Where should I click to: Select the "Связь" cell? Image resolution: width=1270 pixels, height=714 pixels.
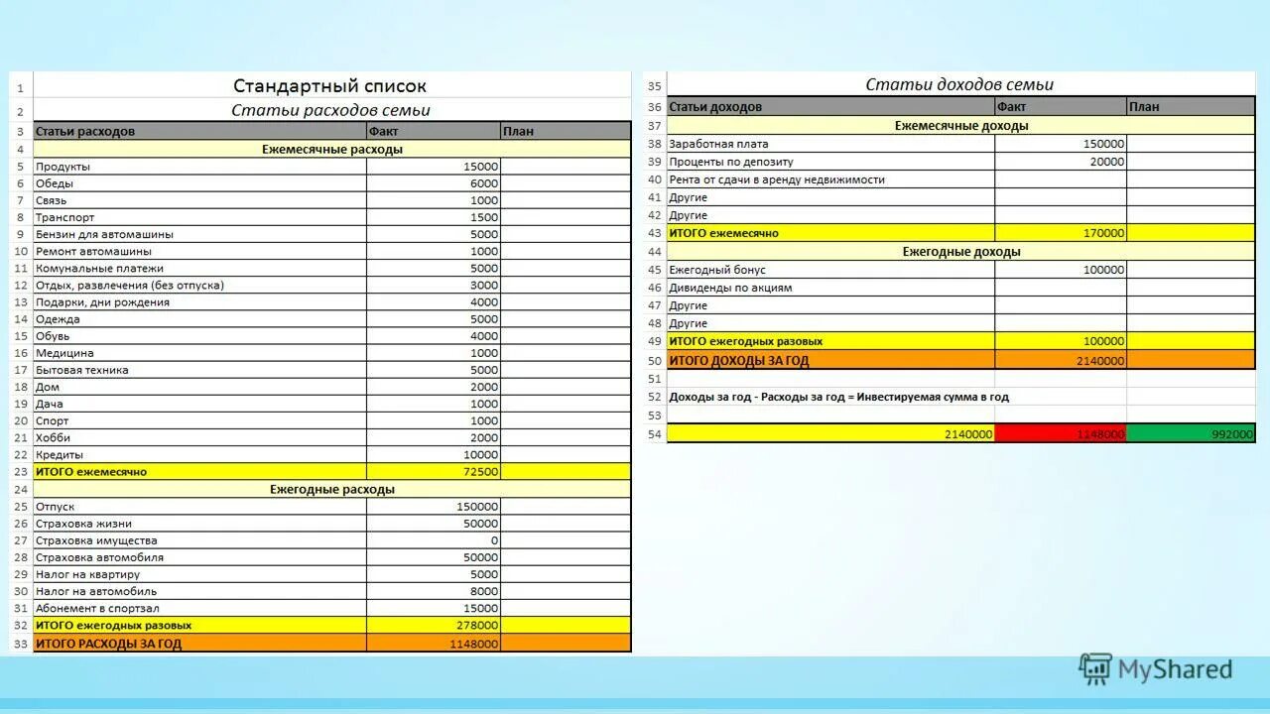coord(199,200)
